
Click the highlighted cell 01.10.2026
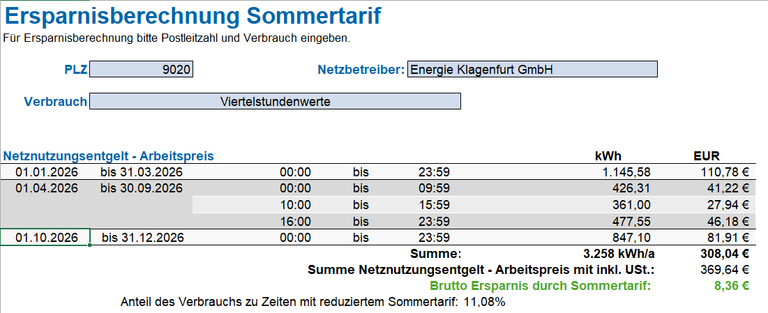[47, 238]
